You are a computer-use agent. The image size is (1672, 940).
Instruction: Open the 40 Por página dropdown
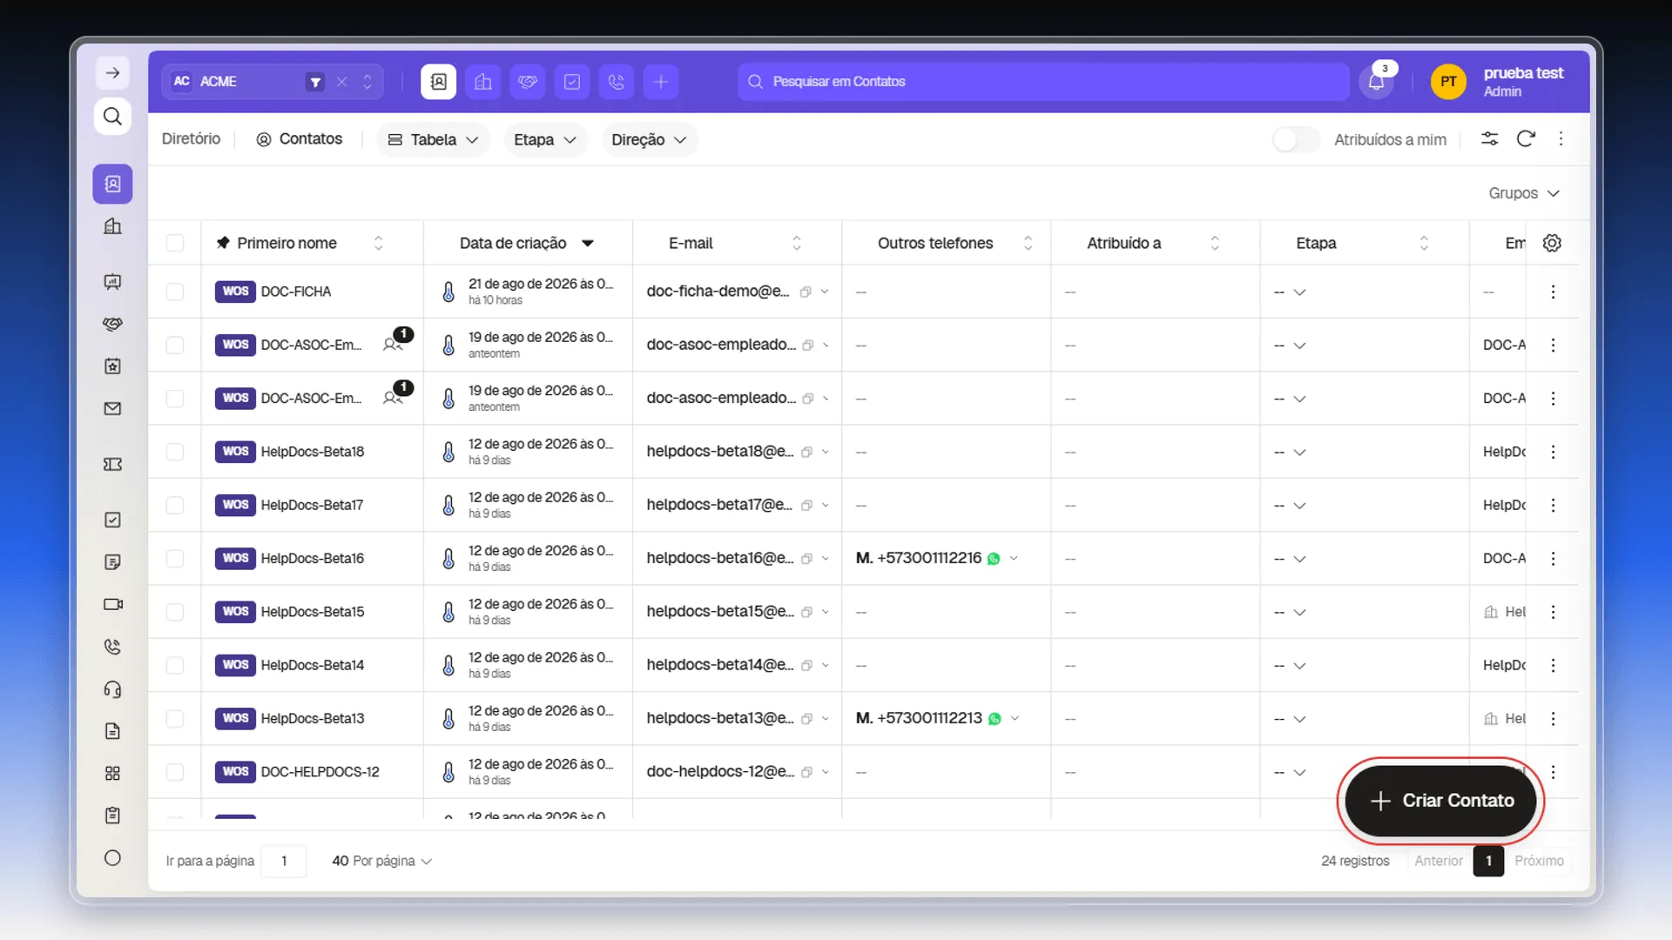click(x=381, y=861)
